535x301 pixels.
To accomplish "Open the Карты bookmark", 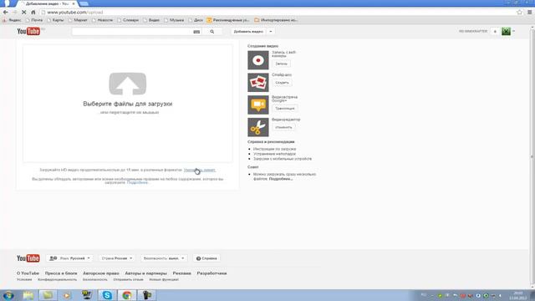I will (x=56, y=20).
